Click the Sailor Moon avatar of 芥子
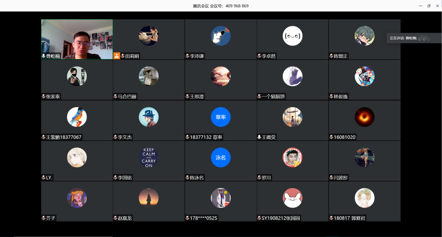The image size is (442, 237). pyautogui.click(x=77, y=198)
